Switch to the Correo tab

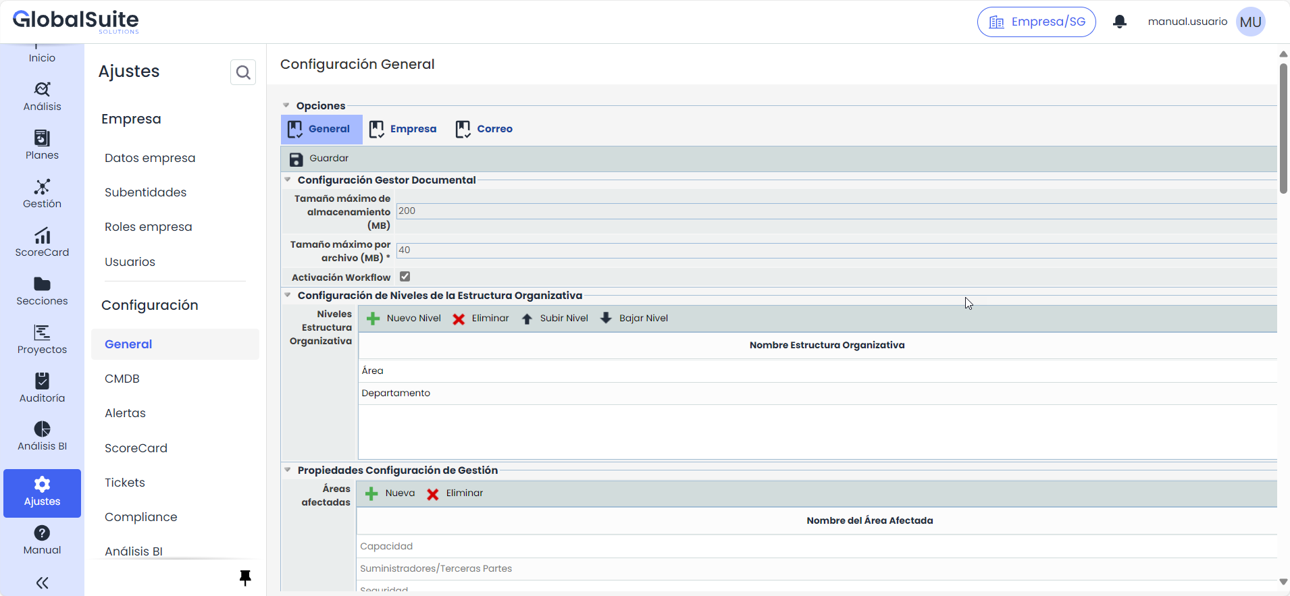pyautogui.click(x=484, y=129)
